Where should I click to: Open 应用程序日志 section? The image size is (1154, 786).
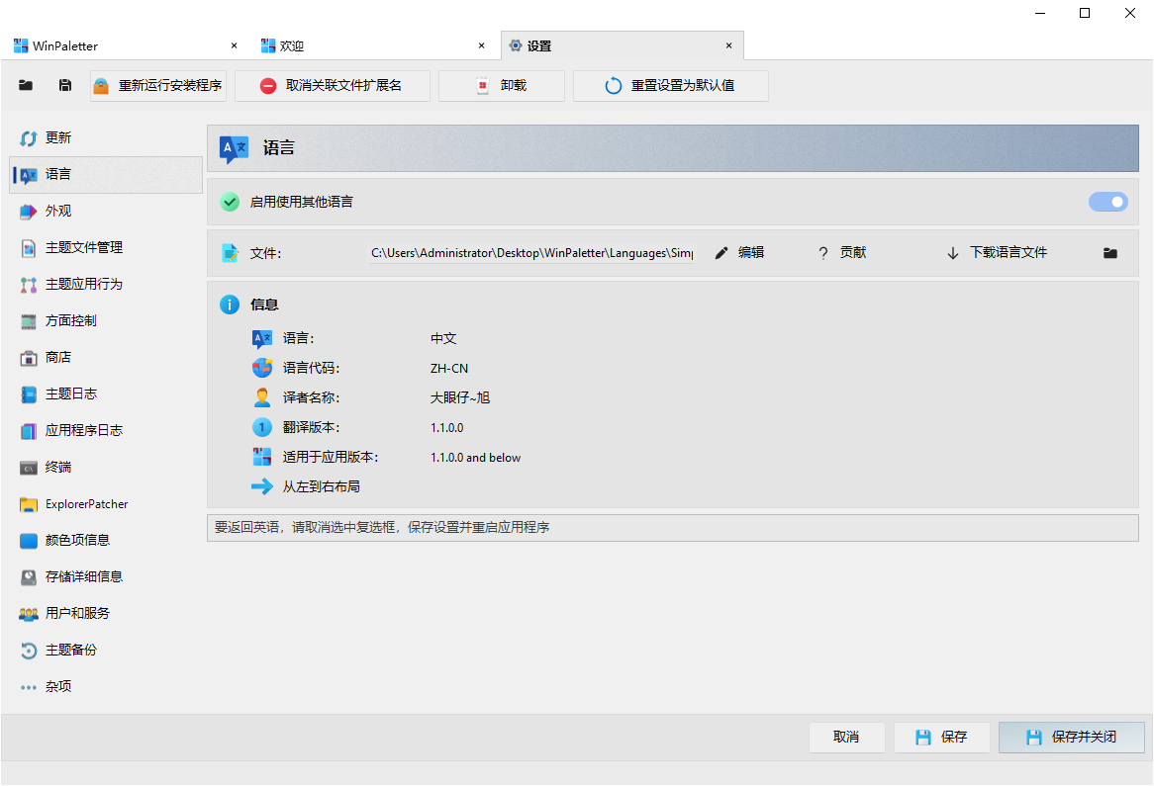[x=106, y=430]
